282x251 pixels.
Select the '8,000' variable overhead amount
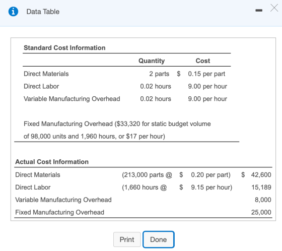263,200
